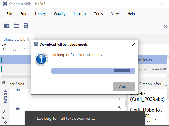The width and height of the screenshot is (169, 126).
Task: Add a file with plus icon
Action: click(x=120, y=99)
